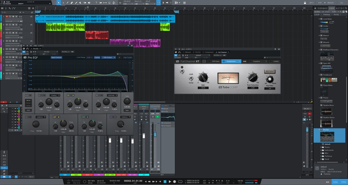Screen dimensions: 348x185
Task: Start playback with the Play button
Action: [x=170, y=182]
